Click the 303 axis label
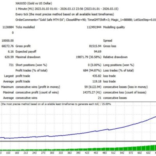The image size is (156, 156). 52,153
